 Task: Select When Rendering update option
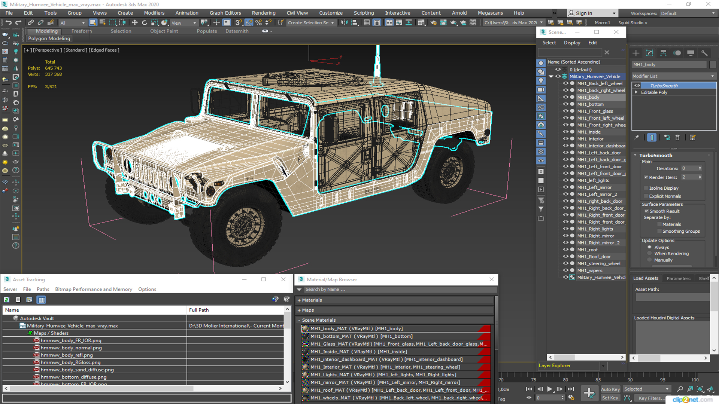[650, 254]
